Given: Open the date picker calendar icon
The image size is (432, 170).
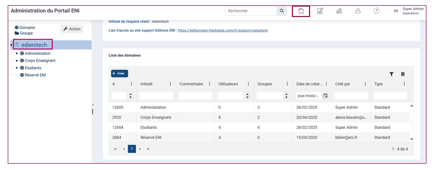Looking at the screenshot, I should [325, 96].
